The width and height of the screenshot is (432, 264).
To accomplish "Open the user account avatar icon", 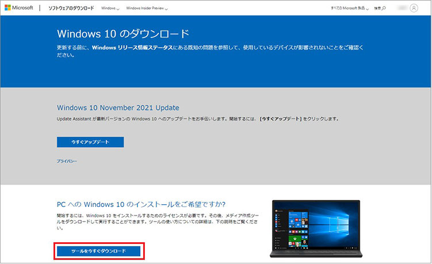I will click(x=414, y=8).
